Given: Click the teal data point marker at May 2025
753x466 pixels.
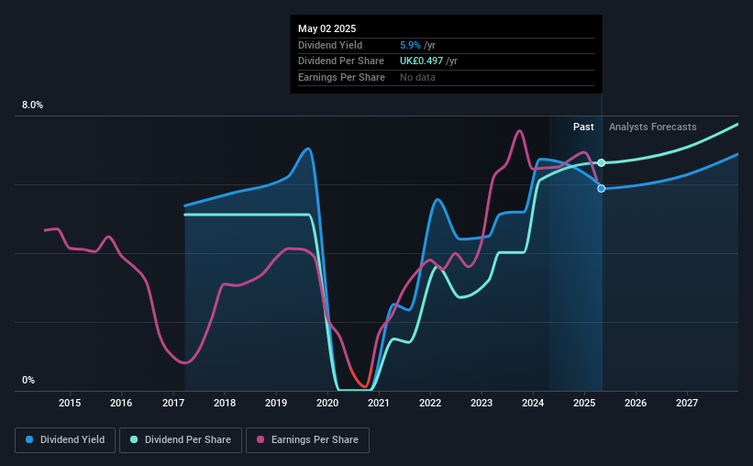Looking at the screenshot, I should pos(602,163).
